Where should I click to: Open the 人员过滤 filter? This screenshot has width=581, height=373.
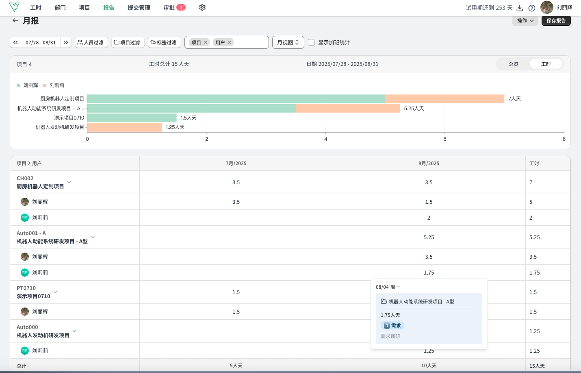(x=91, y=42)
